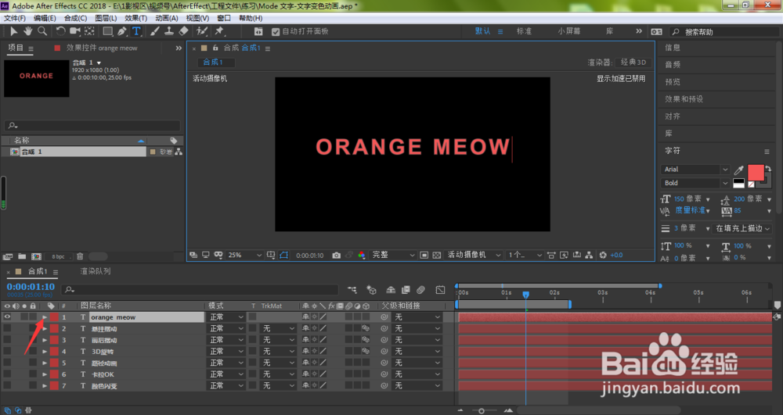Click the 经典 3D renderer button
Viewport: 783px width, 415px height.
633,63
